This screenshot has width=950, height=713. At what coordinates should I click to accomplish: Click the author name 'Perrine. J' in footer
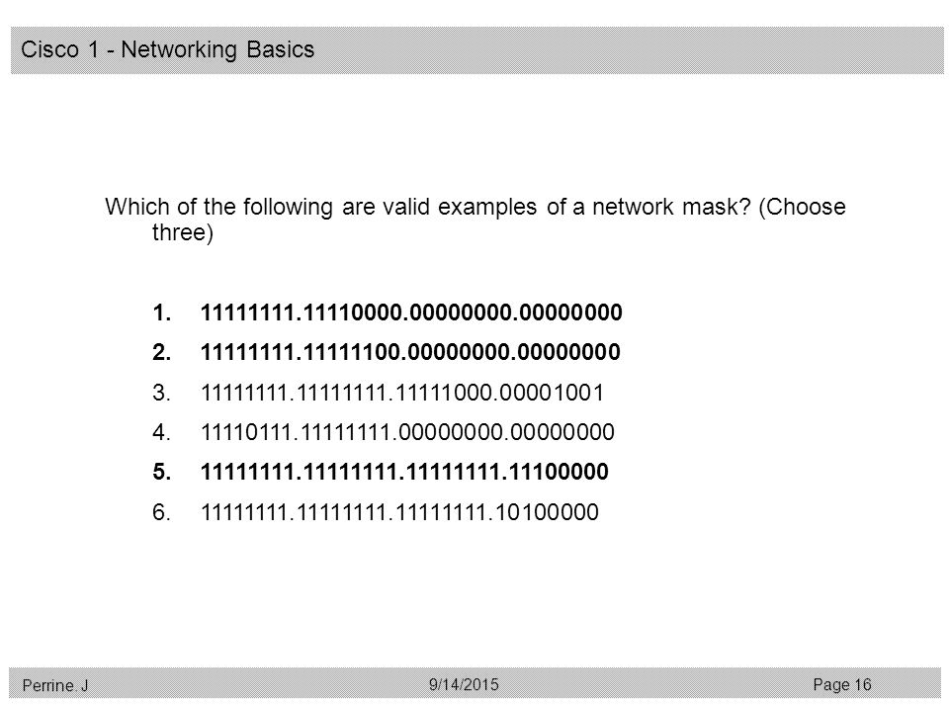coord(55,685)
